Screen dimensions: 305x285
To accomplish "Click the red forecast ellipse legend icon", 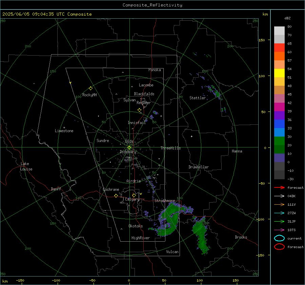I will point(279,247).
